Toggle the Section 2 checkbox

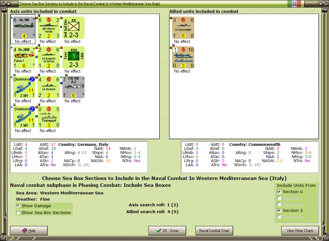pos(279,204)
